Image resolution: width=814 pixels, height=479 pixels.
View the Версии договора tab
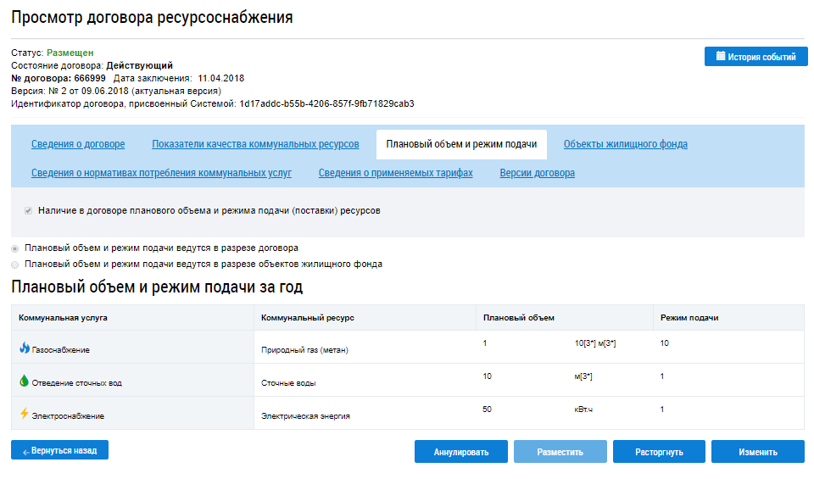pos(537,173)
